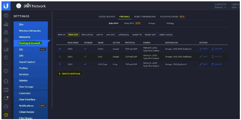
Task: Open Wireless Networks settings
Action: pyautogui.click(x=31, y=31)
